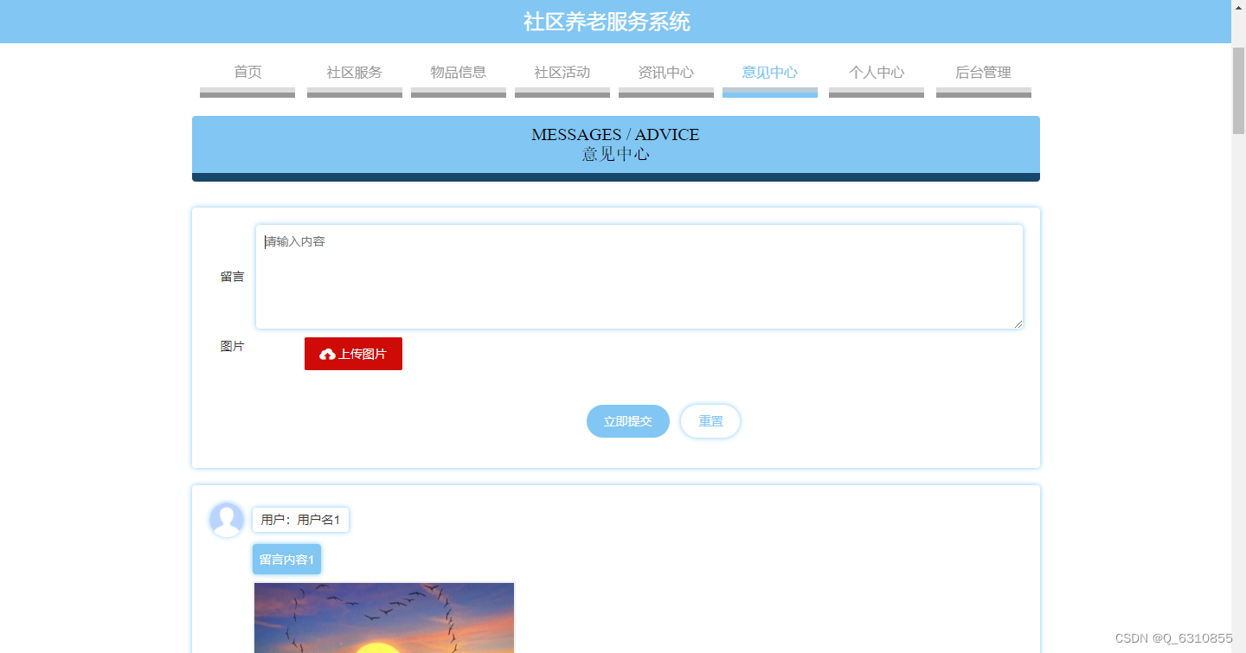1246x653 pixels.
Task: Select the upload cloud icon on 上传图片 button
Action: 327,353
